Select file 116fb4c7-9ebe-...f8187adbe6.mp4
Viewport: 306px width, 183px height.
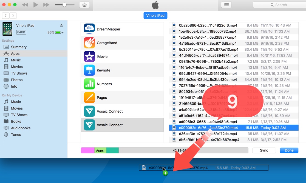234,68
